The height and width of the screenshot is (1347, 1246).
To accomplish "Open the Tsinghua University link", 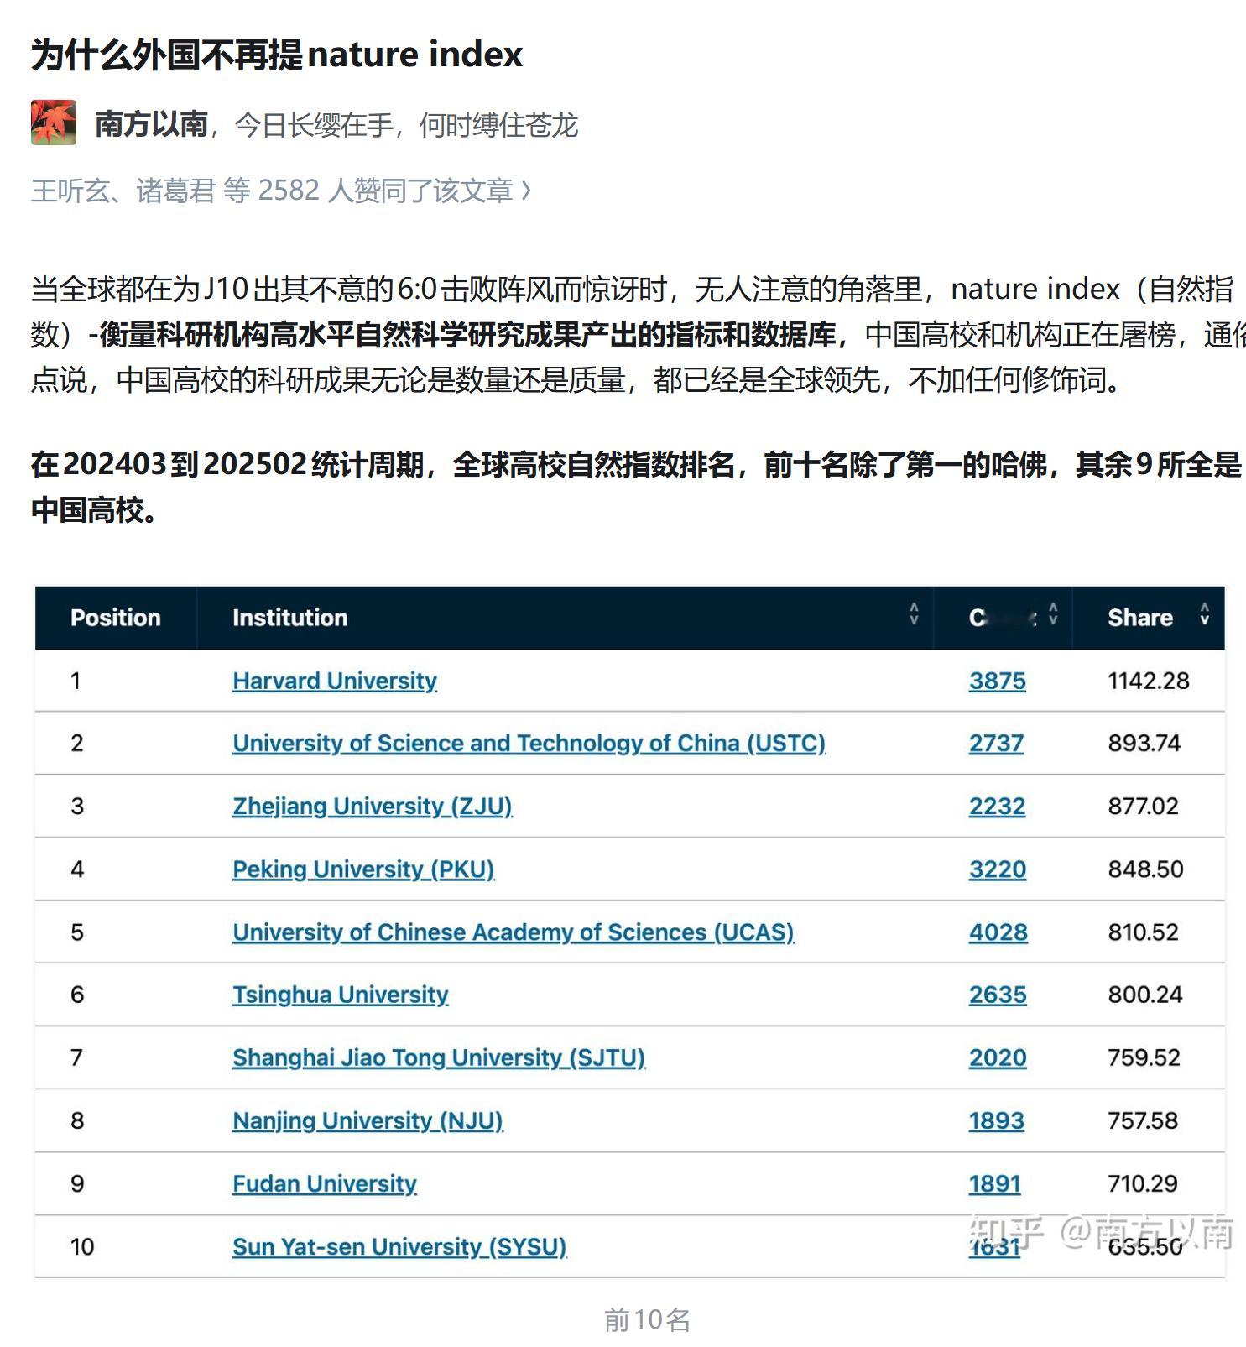I will point(341,995).
